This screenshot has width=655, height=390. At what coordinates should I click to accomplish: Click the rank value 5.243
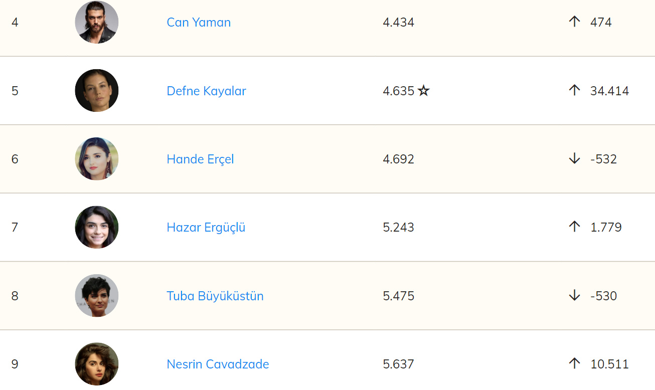click(398, 228)
